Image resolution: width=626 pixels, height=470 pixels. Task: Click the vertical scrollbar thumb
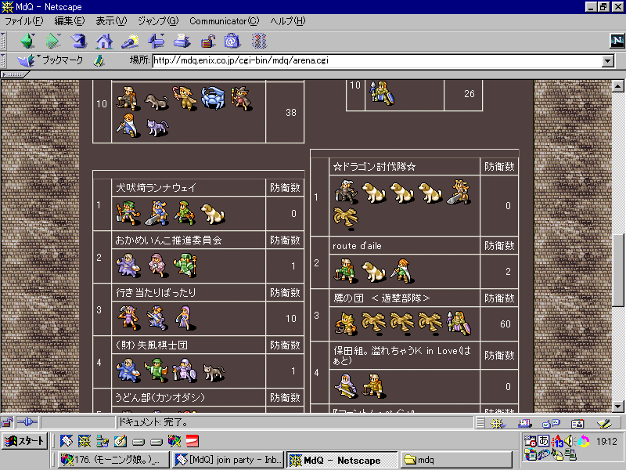point(618,270)
